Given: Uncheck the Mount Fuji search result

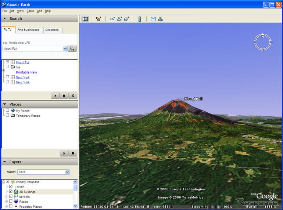Looking at the screenshot, I should [7, 62].
